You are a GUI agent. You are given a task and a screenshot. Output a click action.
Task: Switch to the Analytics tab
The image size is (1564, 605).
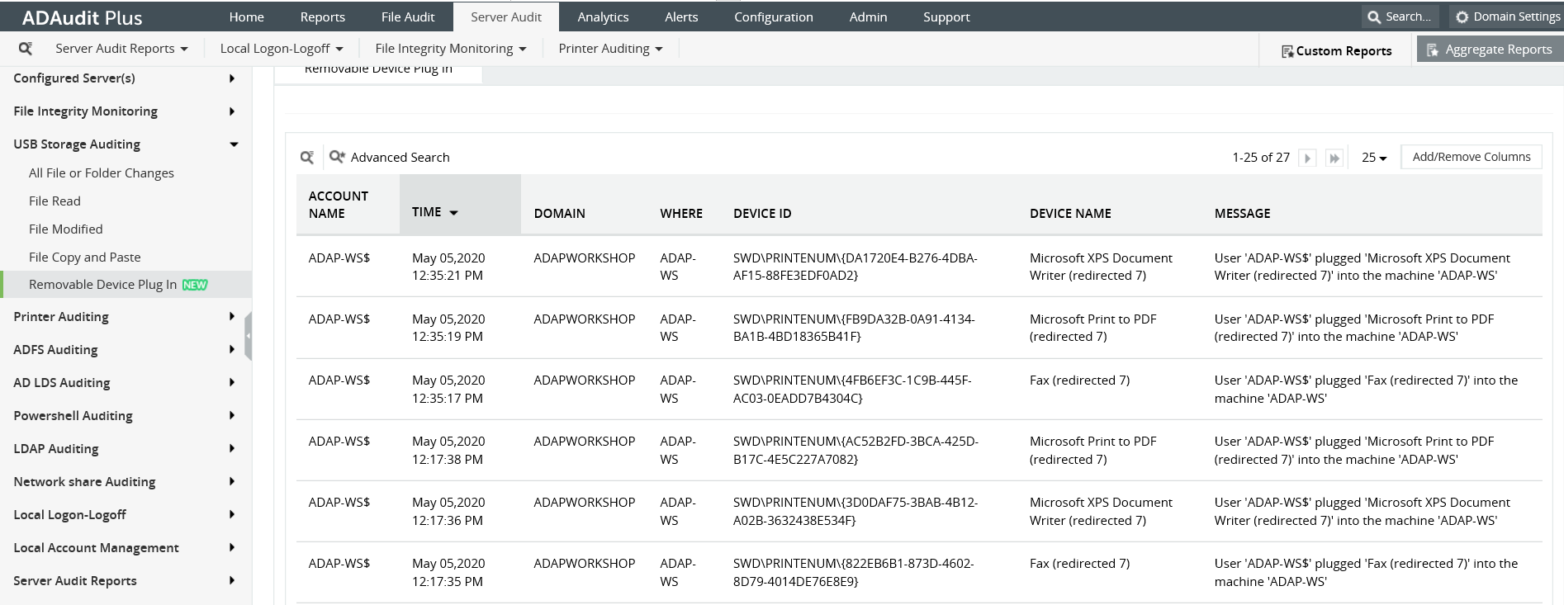603,17
